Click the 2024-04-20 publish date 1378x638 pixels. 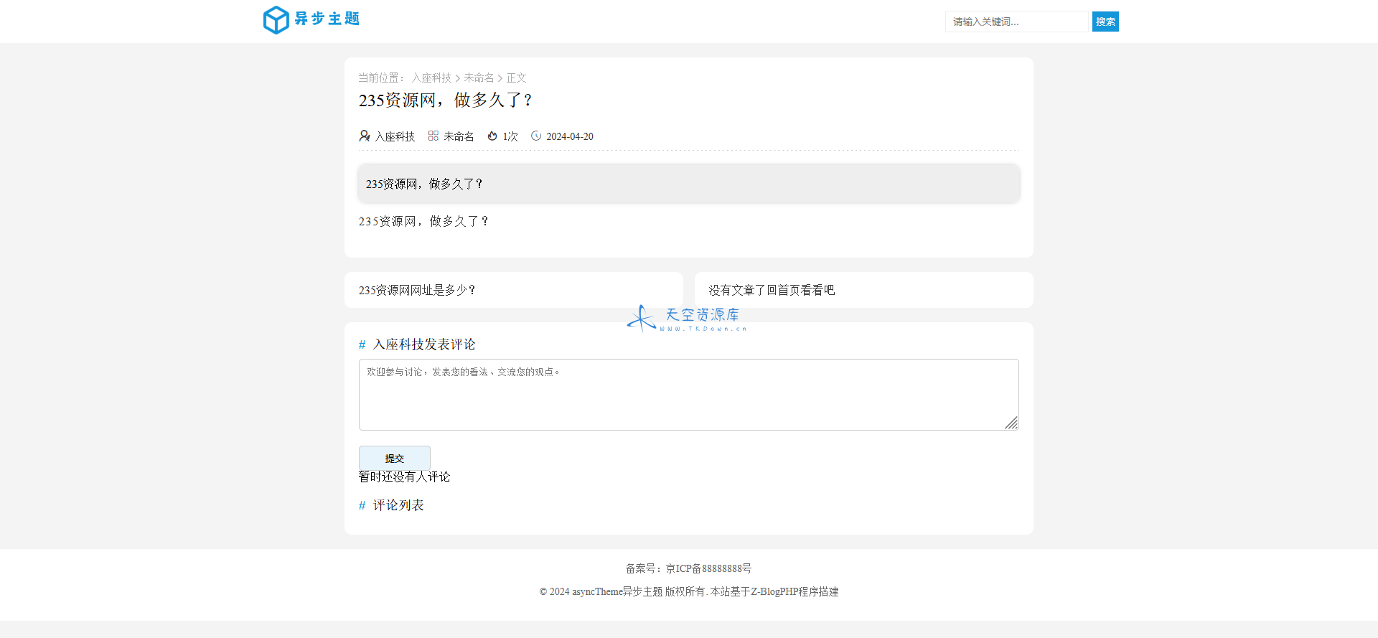coord(570,136)
